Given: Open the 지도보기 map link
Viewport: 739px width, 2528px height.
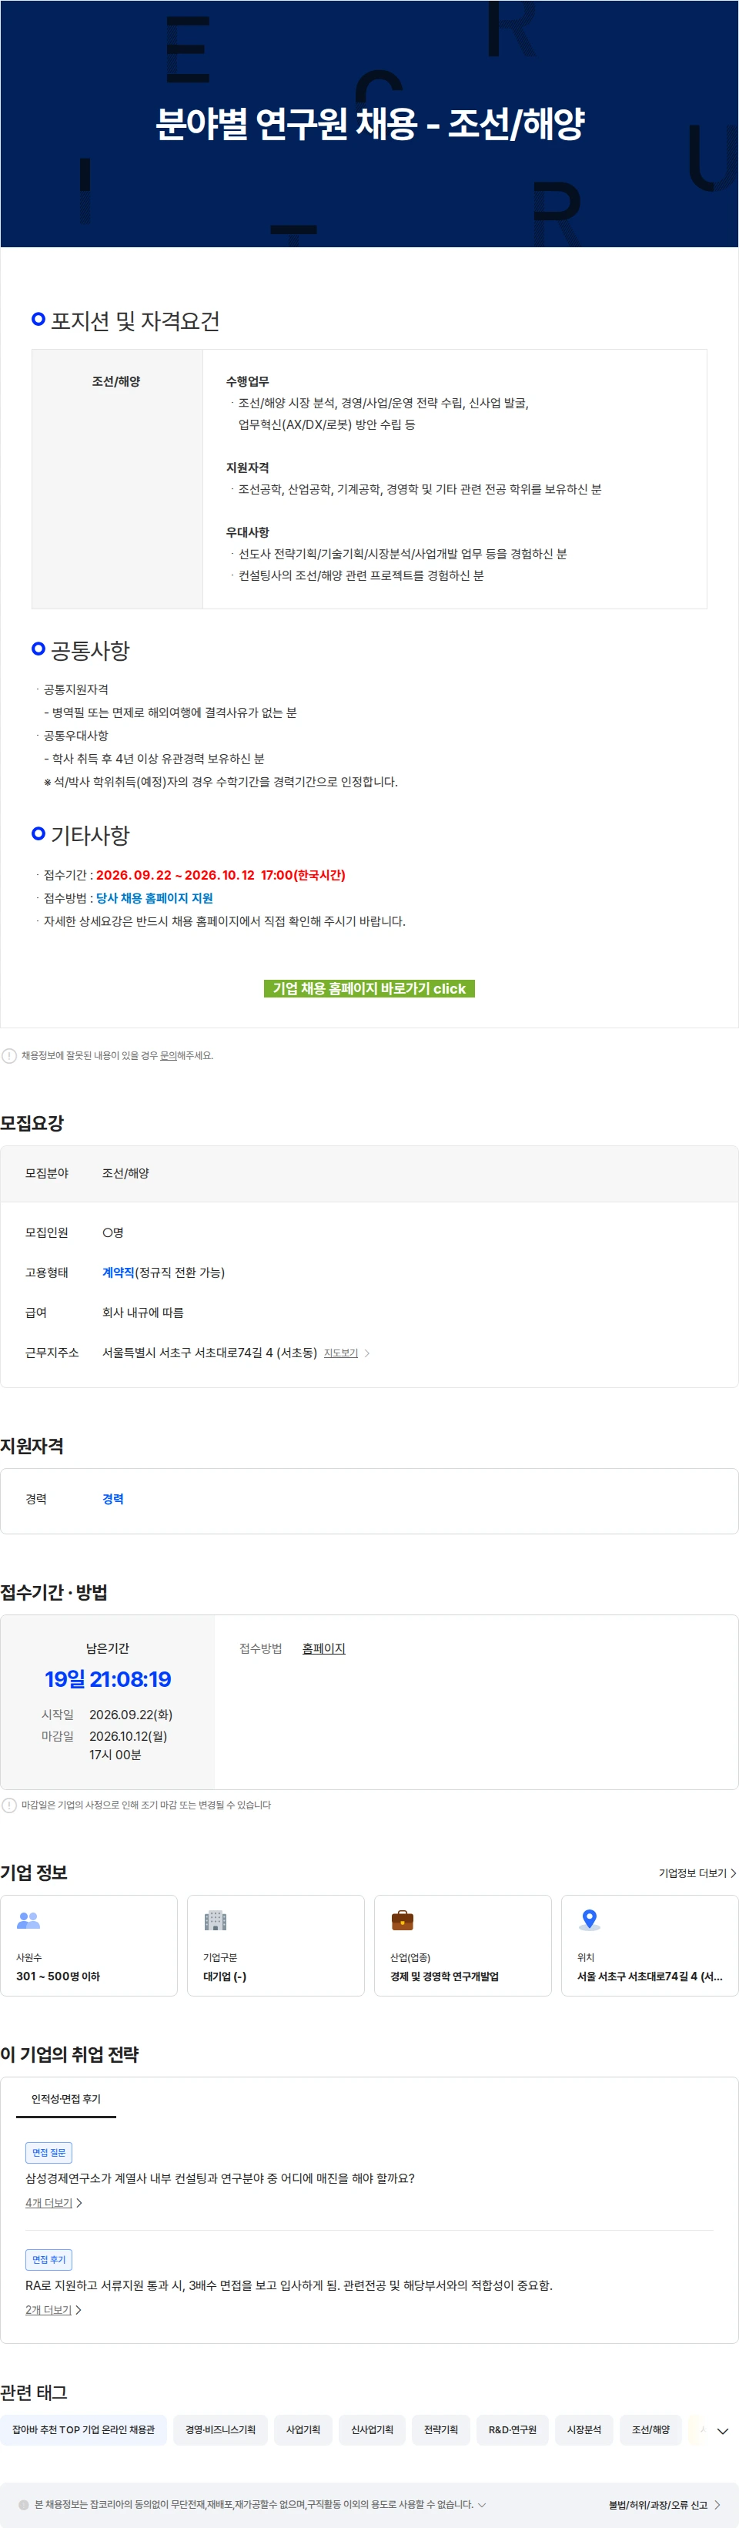Looking at the screenshot, I should [340, 1353].
